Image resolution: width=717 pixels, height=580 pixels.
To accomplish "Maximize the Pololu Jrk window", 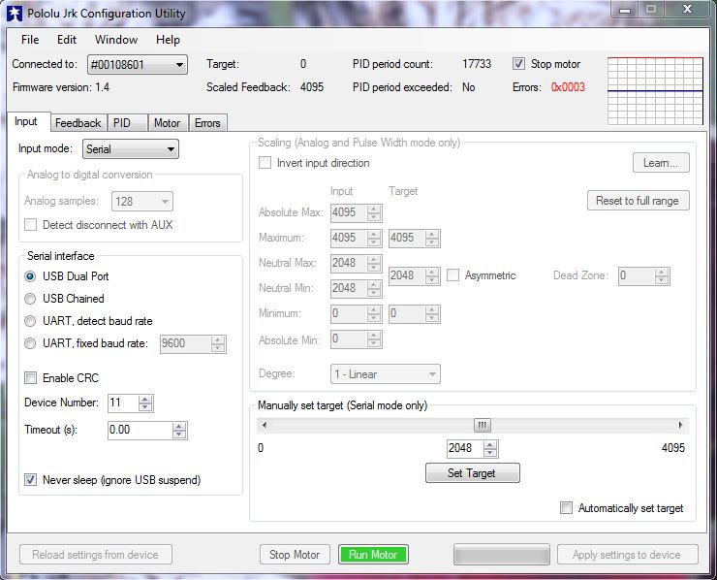I will point(651,9).
